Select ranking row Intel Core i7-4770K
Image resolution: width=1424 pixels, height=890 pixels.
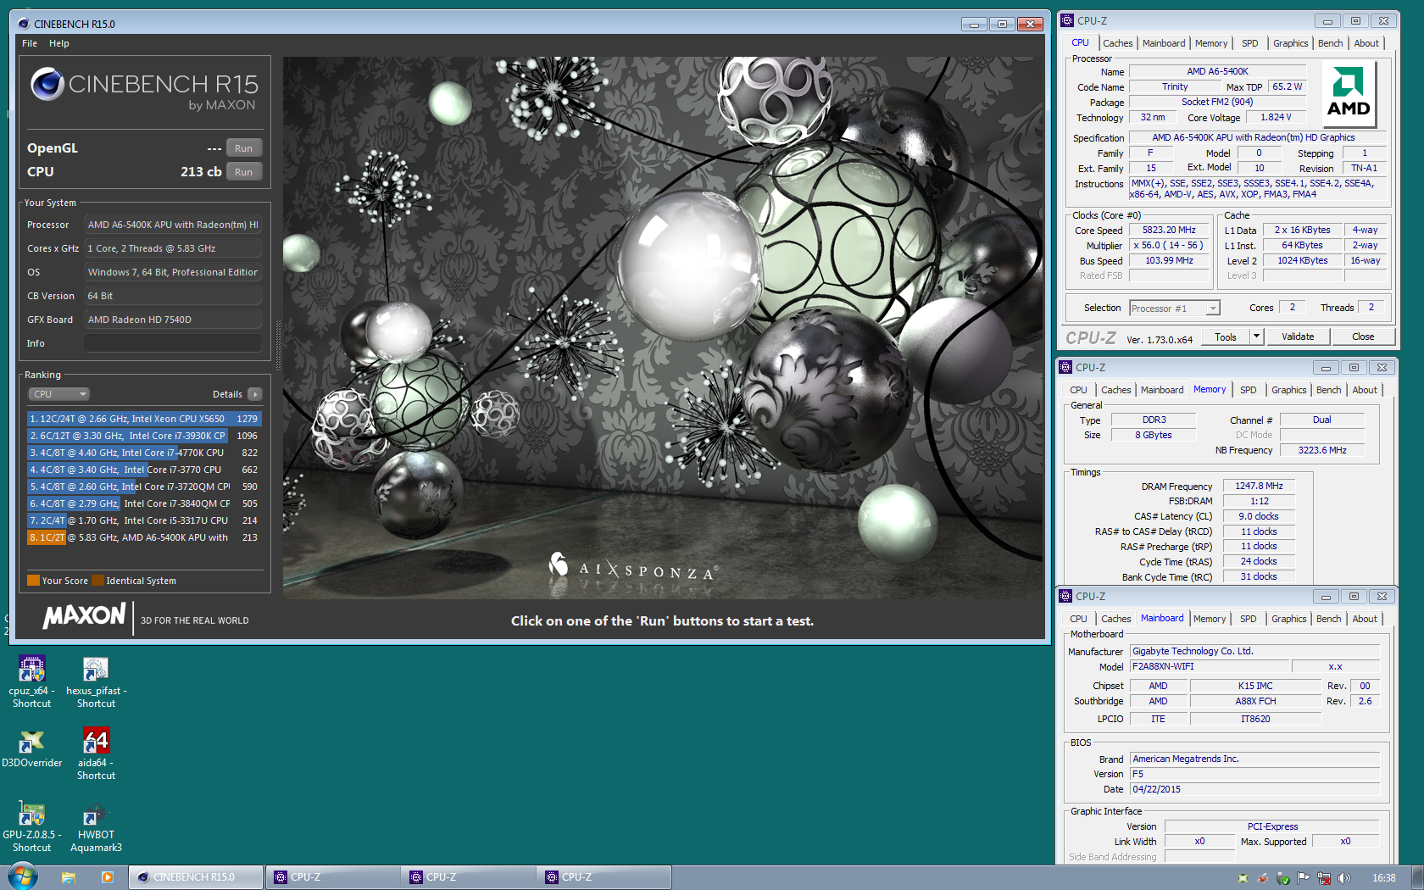144,453
